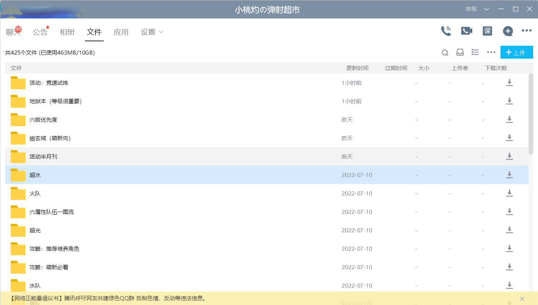Select the 文件 tab

click(x=94, y=32)
